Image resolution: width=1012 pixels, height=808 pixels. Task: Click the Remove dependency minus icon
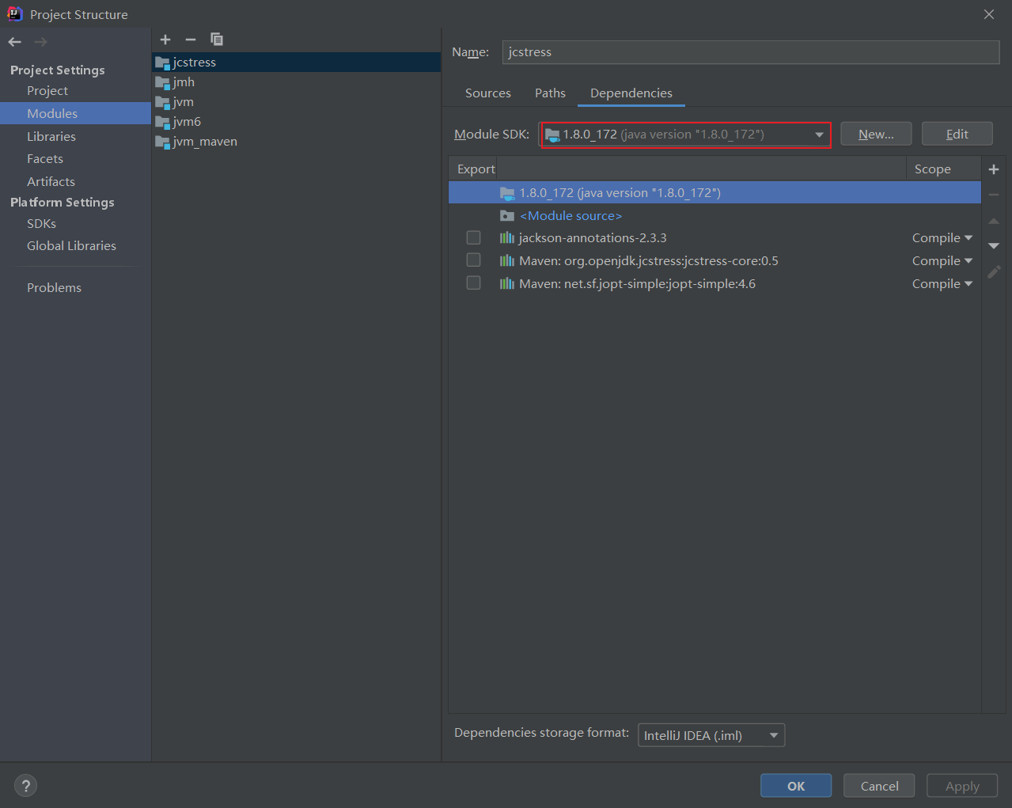(x=994, y=194)
